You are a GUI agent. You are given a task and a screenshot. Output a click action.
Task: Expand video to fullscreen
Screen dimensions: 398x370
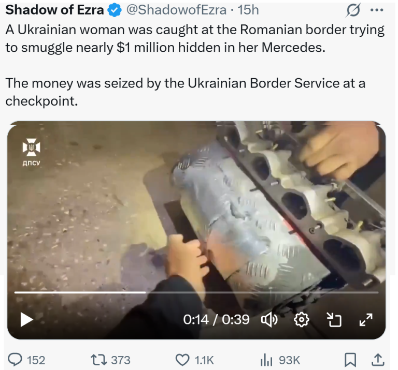(366, 320)
